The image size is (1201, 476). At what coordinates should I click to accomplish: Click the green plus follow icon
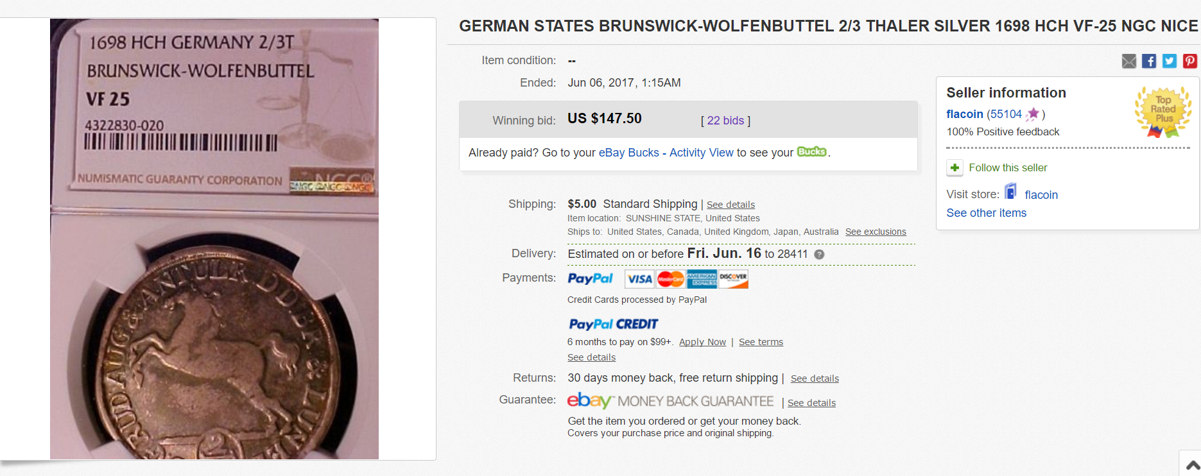coord(955,168)
